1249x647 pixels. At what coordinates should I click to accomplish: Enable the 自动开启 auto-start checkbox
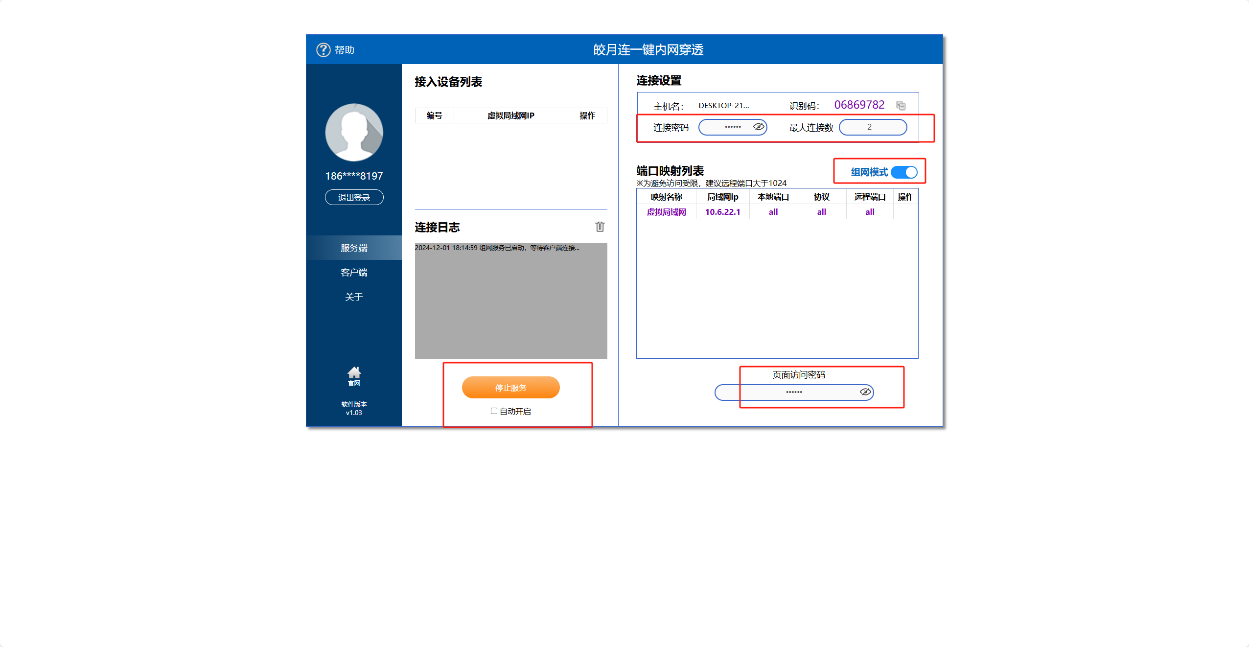point(494,411)
